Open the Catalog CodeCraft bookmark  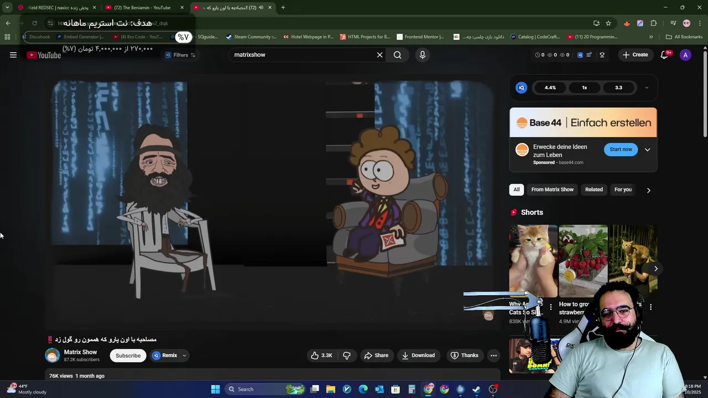tap(535, 37)
